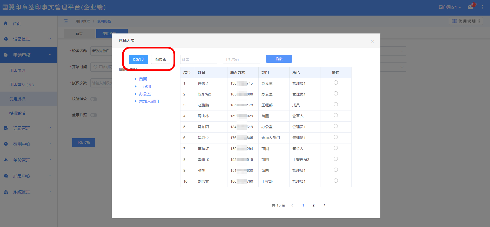490x227 pixels.
Task: Toggle the sidebar collapse hamburger icon
Action: (x=66, y=21)
